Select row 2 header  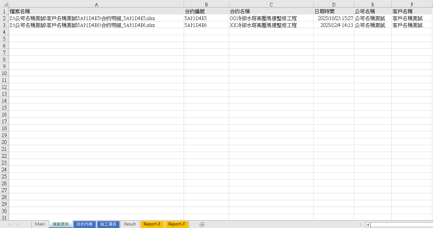4,18
